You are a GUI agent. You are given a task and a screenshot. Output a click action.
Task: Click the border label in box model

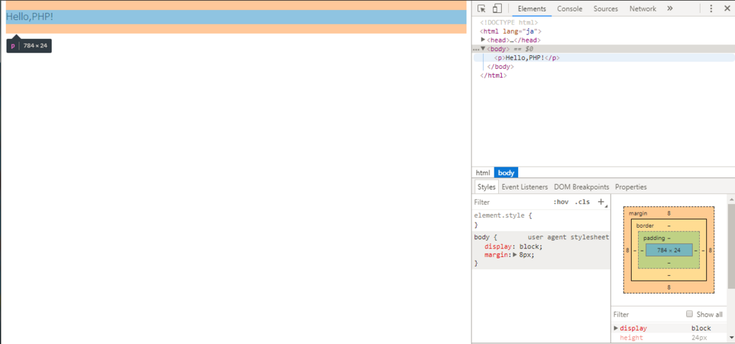(645, 226)
